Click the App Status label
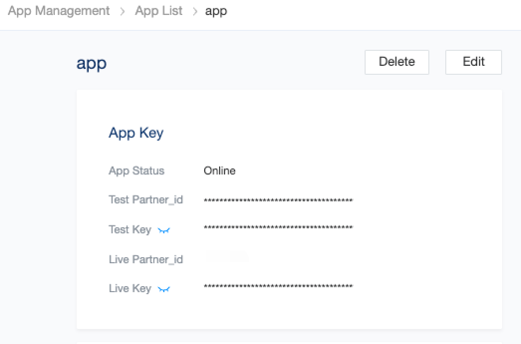 [x=136, y=171]
